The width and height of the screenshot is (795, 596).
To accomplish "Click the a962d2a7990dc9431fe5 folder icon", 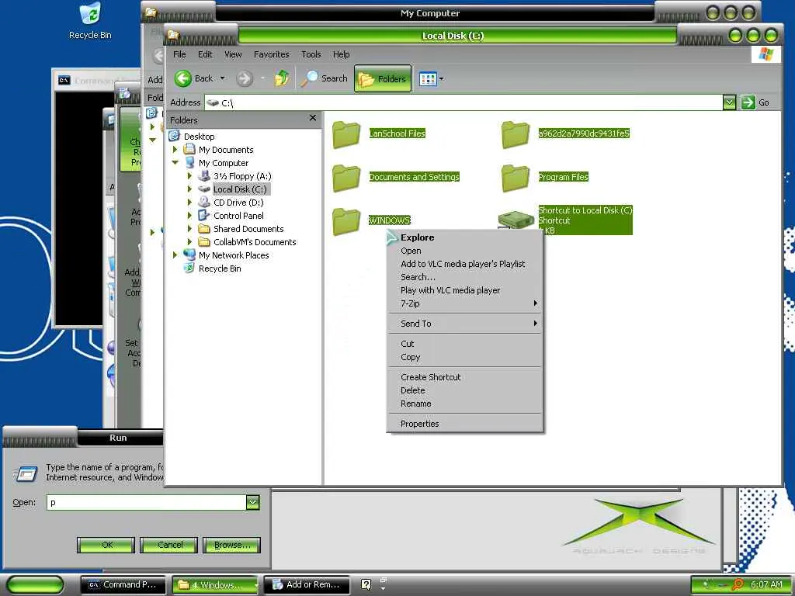I will [516, 134].
